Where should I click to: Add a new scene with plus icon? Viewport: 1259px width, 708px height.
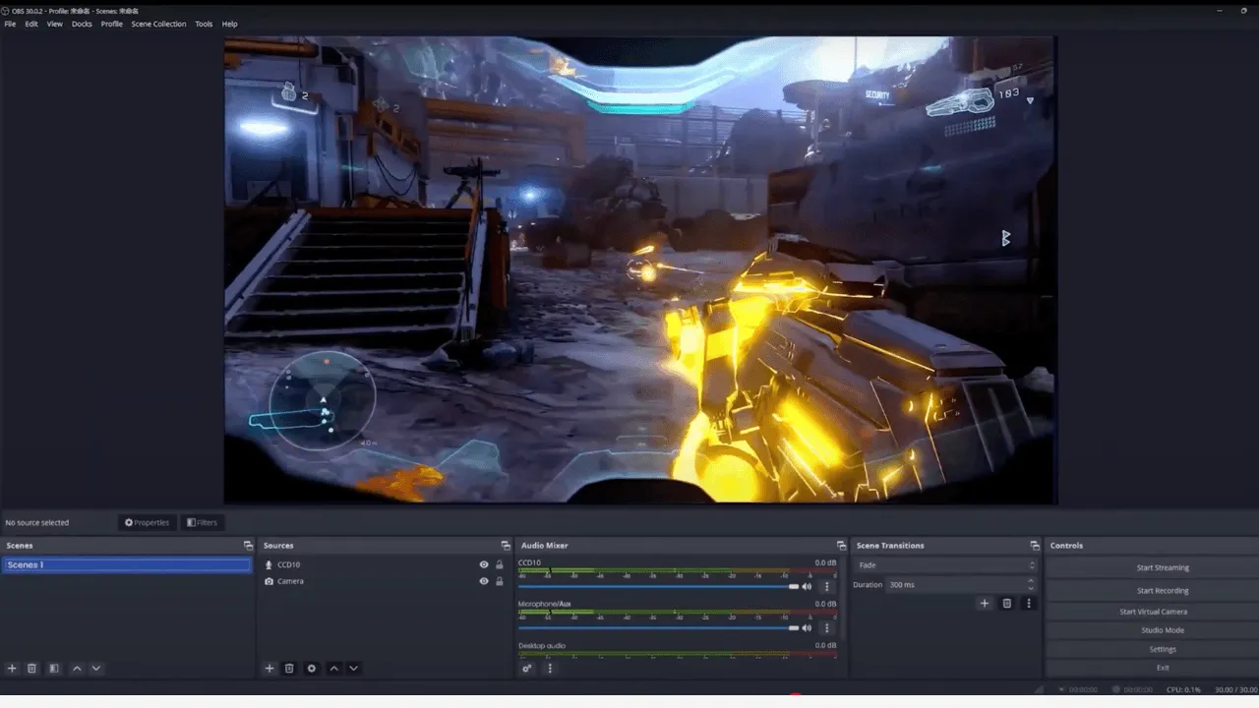pyautogui.click(x=12, y=668)
